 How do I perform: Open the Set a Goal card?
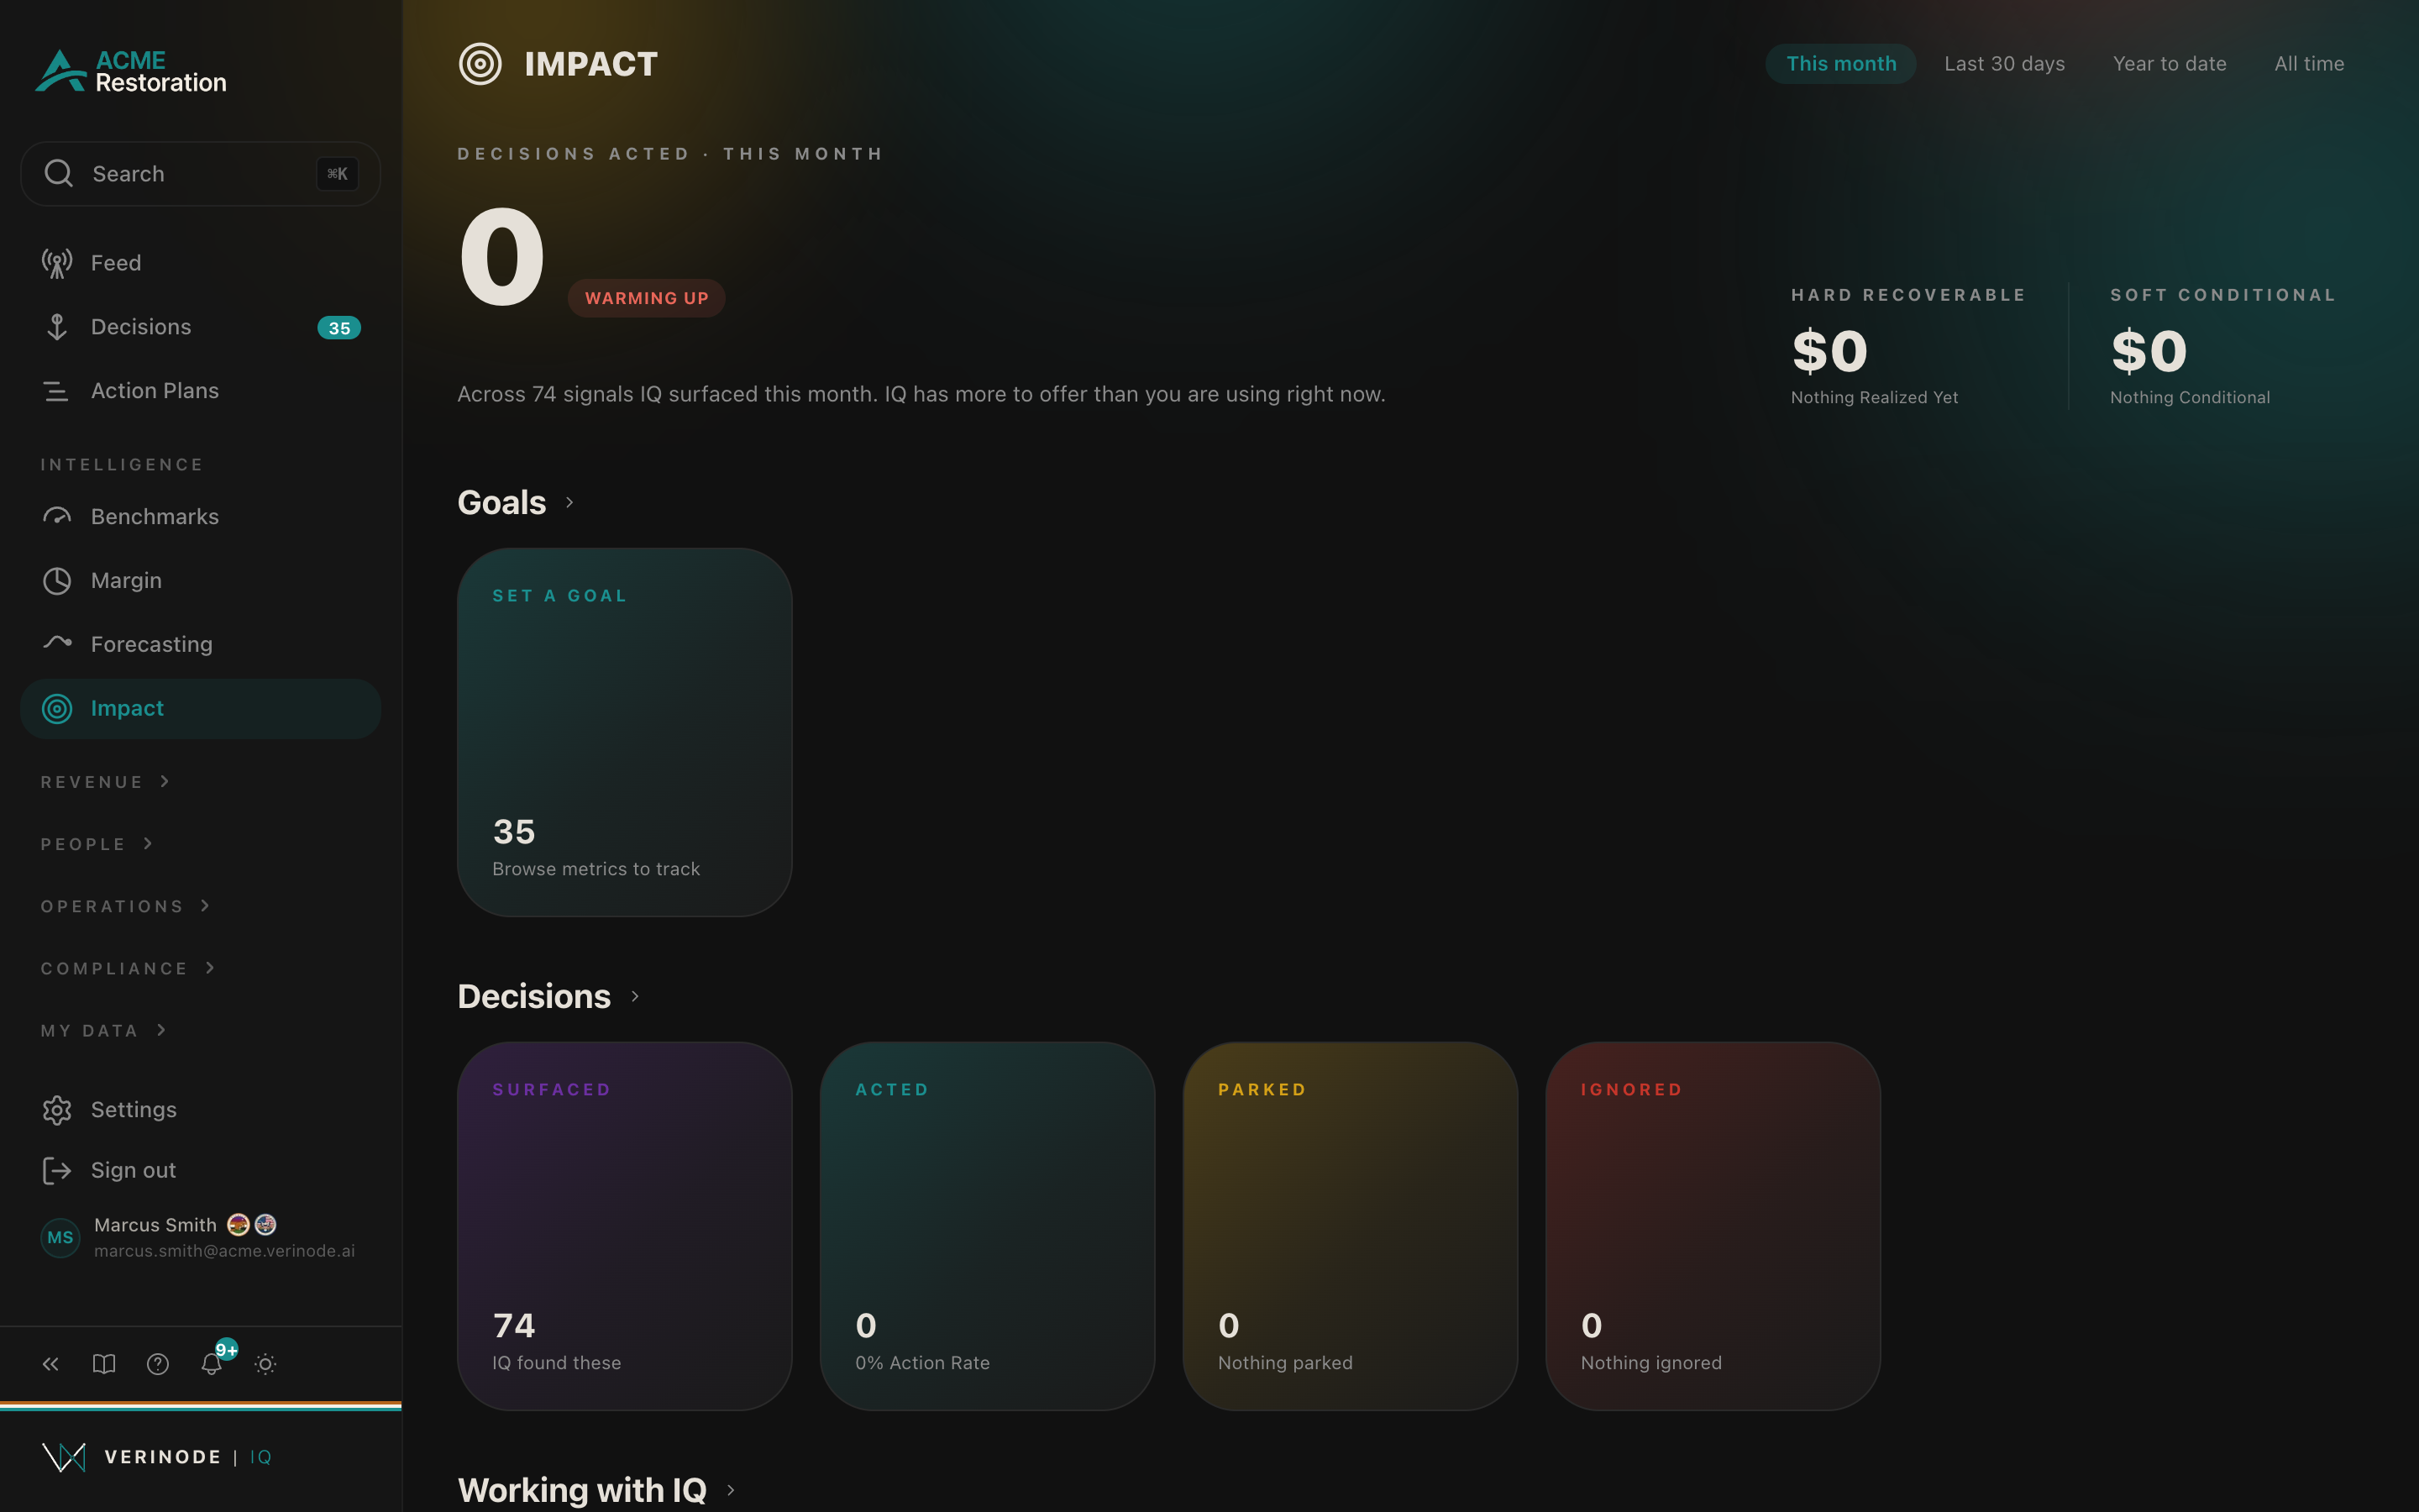[625, 732]
